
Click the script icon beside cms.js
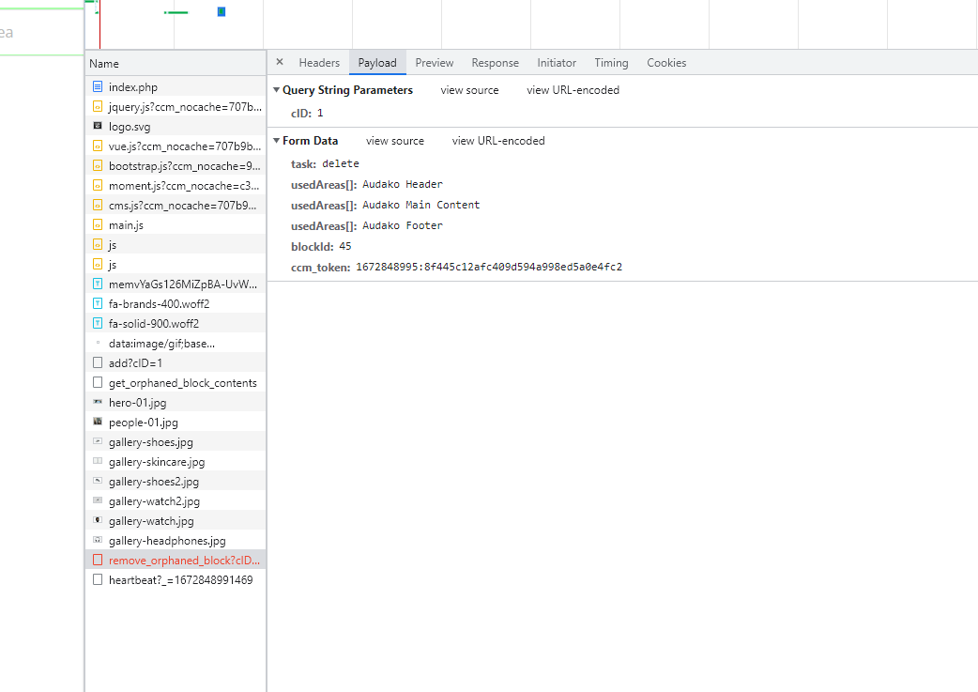pyautogui.click(x=98, y=205)
